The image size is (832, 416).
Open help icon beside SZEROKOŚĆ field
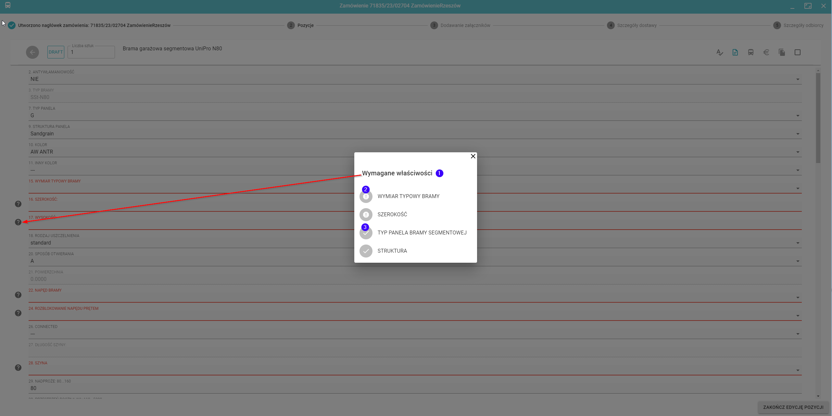tap(18, 204)
